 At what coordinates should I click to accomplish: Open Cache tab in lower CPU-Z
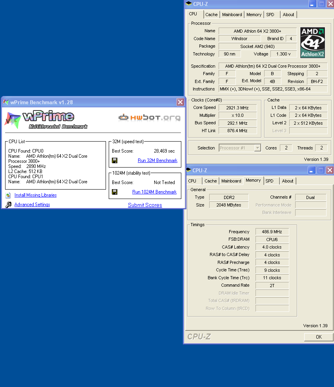click(x=211, y=181)
